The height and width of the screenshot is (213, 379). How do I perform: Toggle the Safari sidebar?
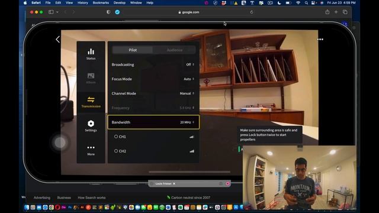51,12
